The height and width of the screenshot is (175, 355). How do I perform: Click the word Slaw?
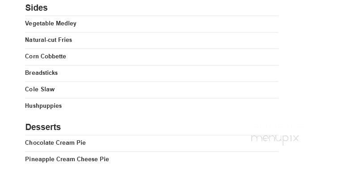click(x=47, y=90)
